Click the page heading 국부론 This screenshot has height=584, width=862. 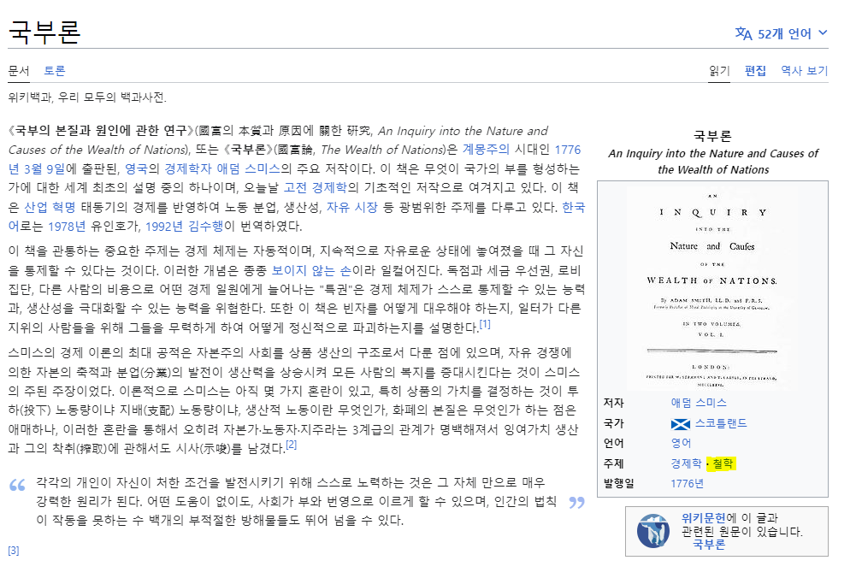44,32
